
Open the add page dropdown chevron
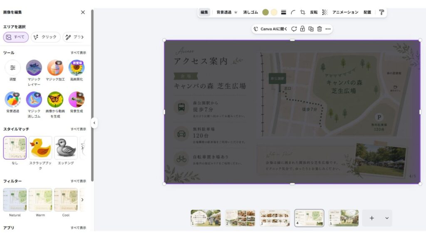coord(387,218)
